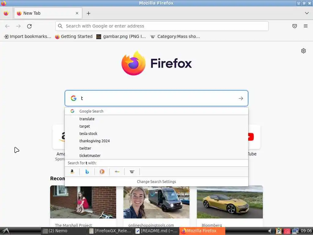Open new tab personalize gear icon
This screenshot has width=313, height=235.
tap(304, 51)
